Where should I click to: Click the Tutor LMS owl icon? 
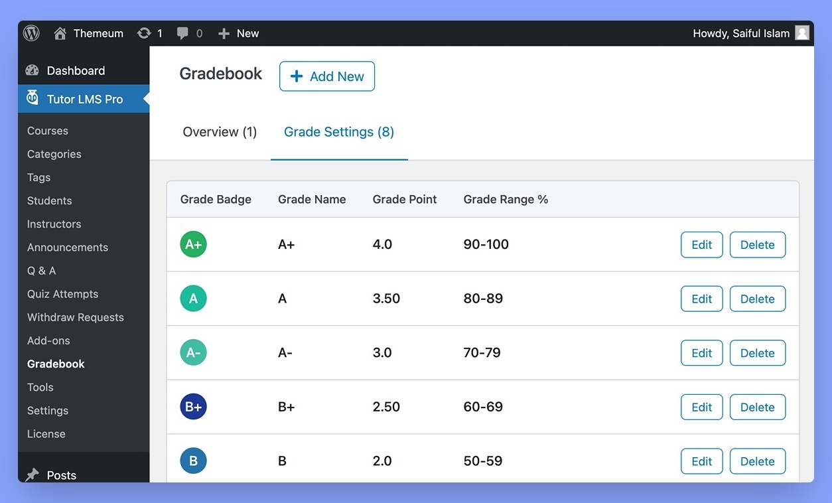(x=32, y=98)
